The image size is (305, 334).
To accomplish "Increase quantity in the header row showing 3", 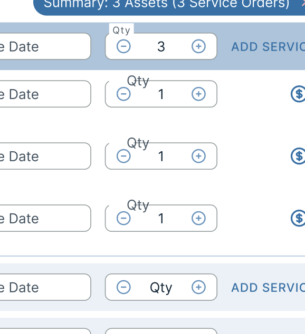I will (x=198, y=46).
